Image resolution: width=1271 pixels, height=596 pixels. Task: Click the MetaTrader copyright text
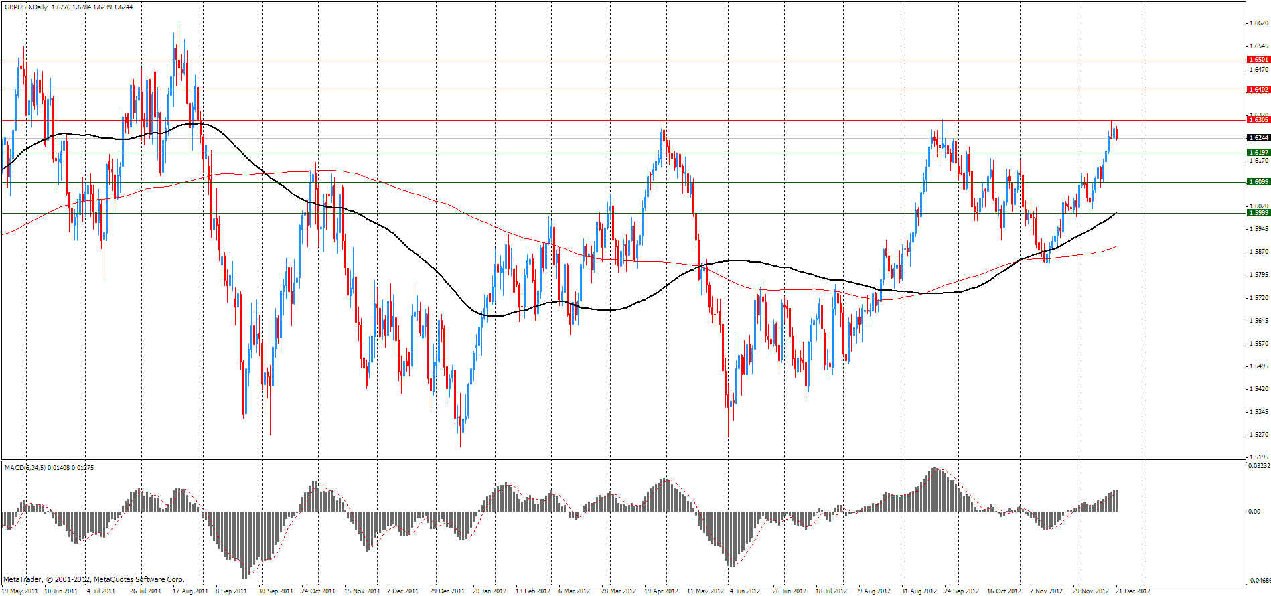pyautogui.click(x=94, y=579)
